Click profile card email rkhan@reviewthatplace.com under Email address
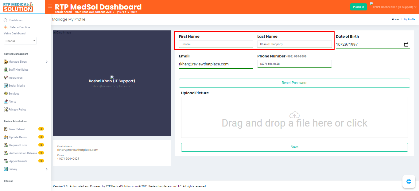Viewport: 419px width, 191px height. pos(78,150)
